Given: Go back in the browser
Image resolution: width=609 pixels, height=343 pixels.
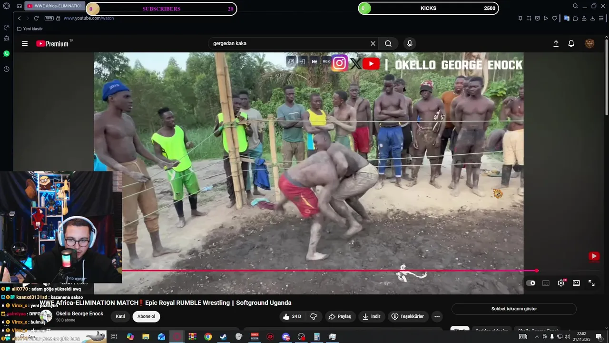Looking at the screenshot, I should pos(20,18).
